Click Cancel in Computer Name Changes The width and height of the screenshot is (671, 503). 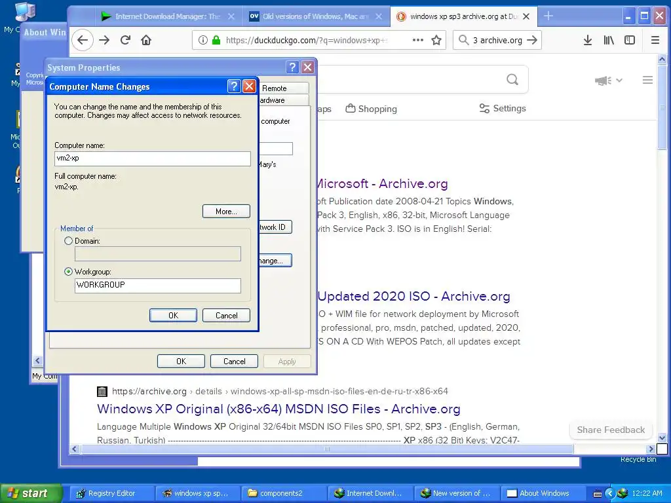[226, 315]
